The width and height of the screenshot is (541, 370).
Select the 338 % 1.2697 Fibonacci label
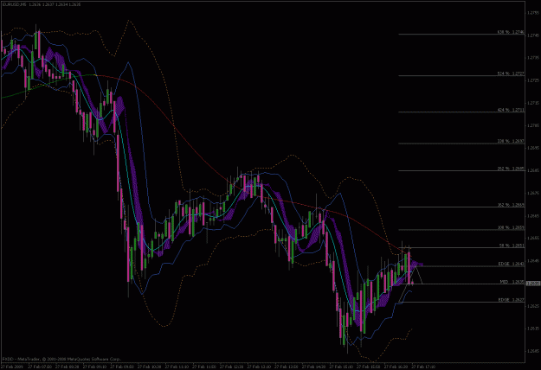click(x=511, y=141)
